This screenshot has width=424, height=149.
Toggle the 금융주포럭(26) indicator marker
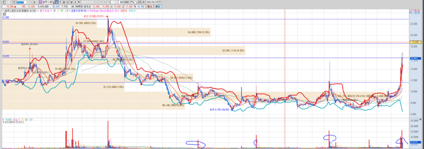(x=70, y=11)
